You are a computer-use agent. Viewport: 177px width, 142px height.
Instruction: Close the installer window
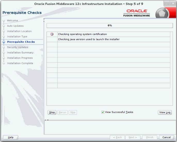pos(173,4)
